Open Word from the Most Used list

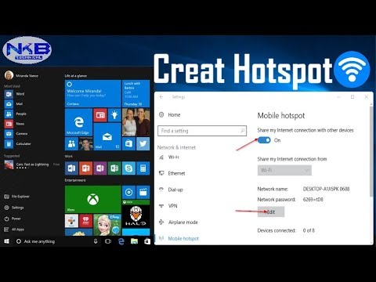14,94
